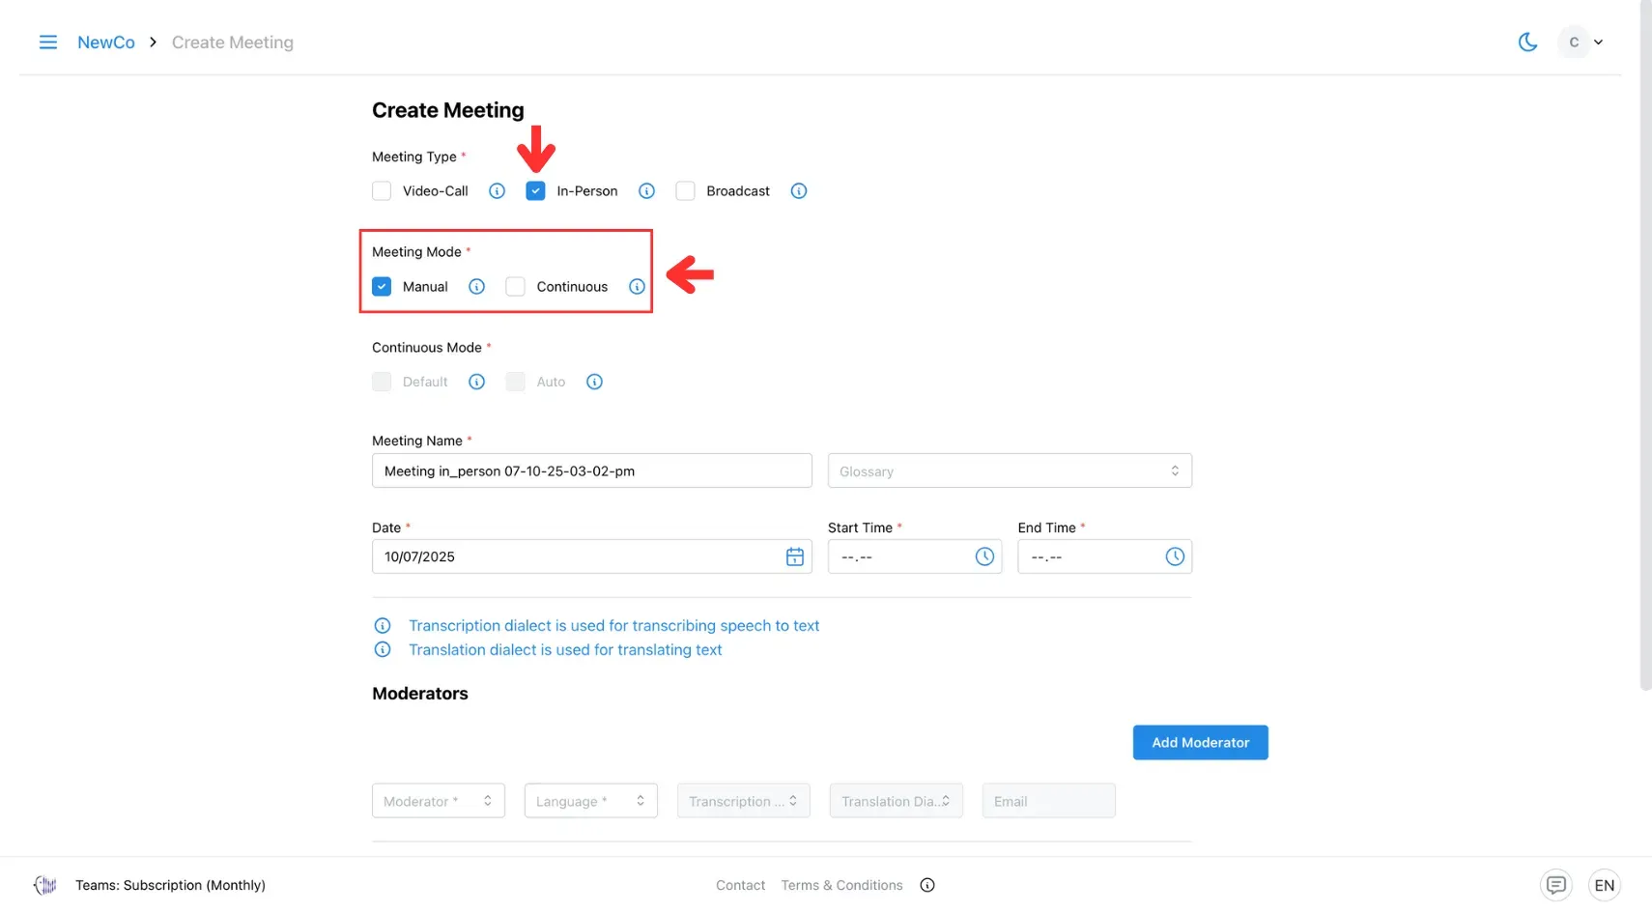Click the Add Moderator button
The width and height of the screenshot is (1652, 913).
(x=1200, y=742)
